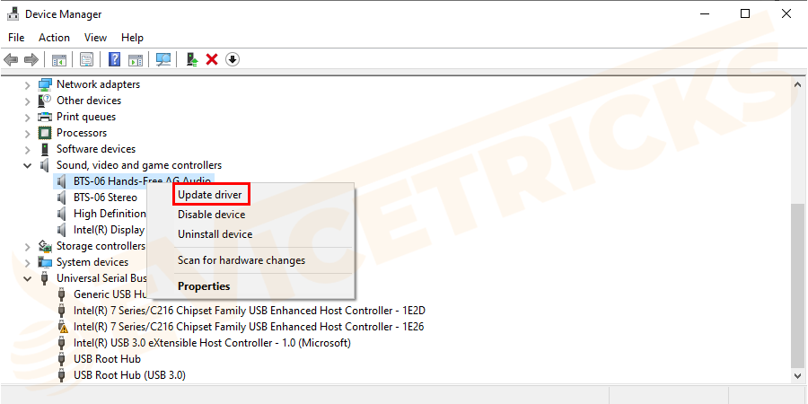Click USB icon beside Generic USB Hub
The width and height of the screenshot is (808, 404).
pyautogui.click(x=62, y=294)
